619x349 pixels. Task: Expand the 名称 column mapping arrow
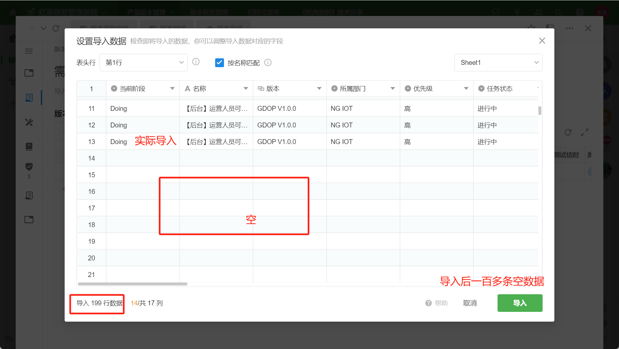[246, 89]
